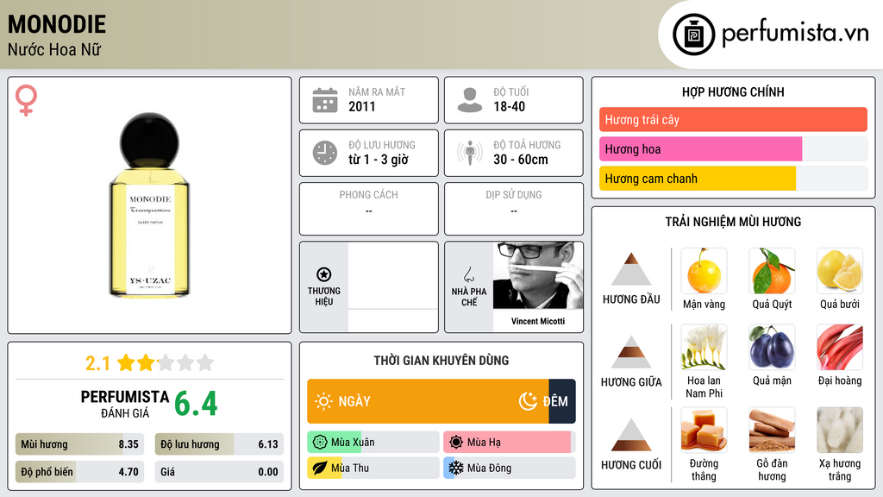The height and width of the screenshot is (497, 883).
Task: Click the sillage value 30 - 60cm
Action: pos(520,160)
